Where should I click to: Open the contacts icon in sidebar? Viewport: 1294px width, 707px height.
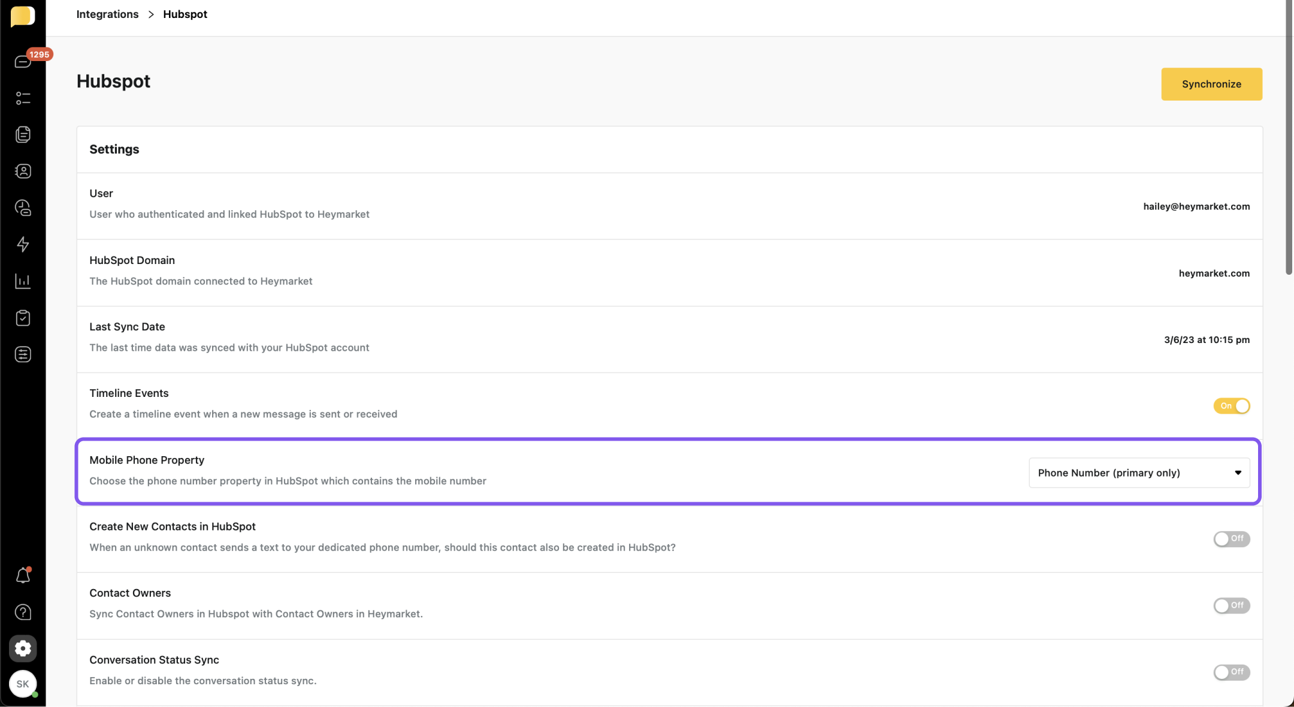click(x=23, y=171)
